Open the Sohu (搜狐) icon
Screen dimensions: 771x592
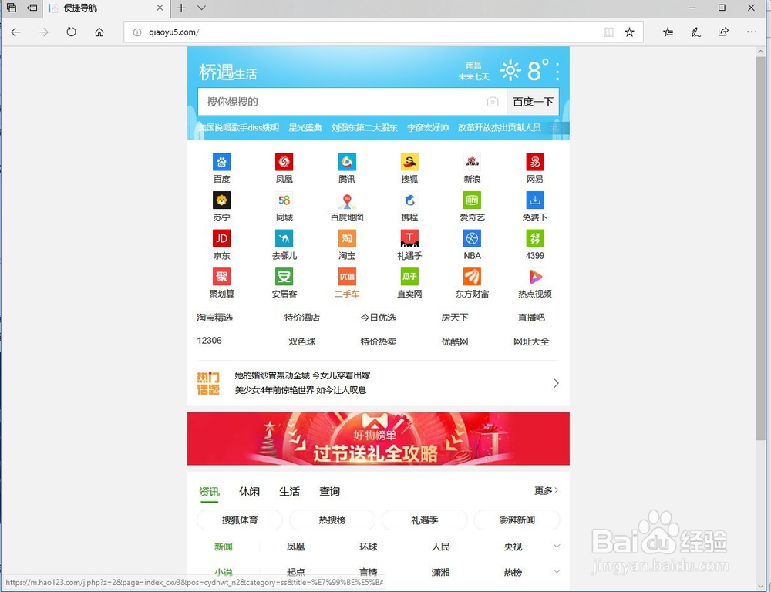pos(409,162)
